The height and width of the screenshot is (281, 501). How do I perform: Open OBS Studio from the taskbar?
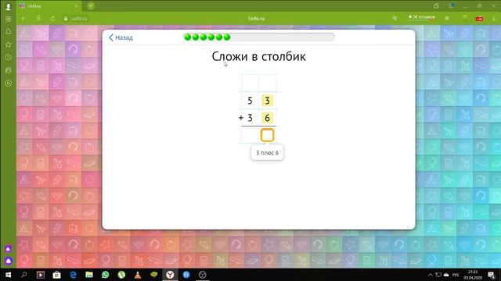click(x=202, y=275)
